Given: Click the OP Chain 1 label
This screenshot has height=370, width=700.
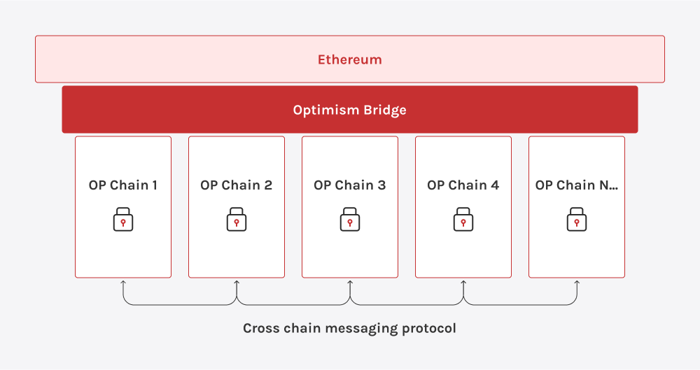Looking at the screenshot, I should [x=123, y=185].
